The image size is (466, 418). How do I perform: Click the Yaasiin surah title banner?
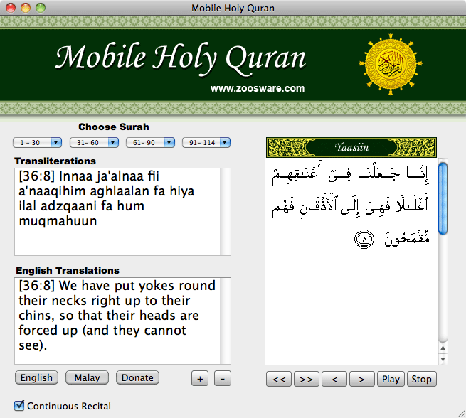351,147
